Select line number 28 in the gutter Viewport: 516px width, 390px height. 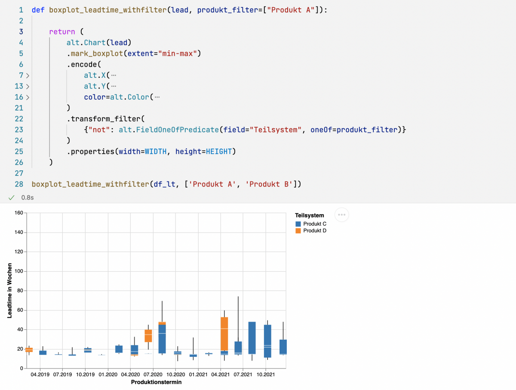(x=20, y=184)
